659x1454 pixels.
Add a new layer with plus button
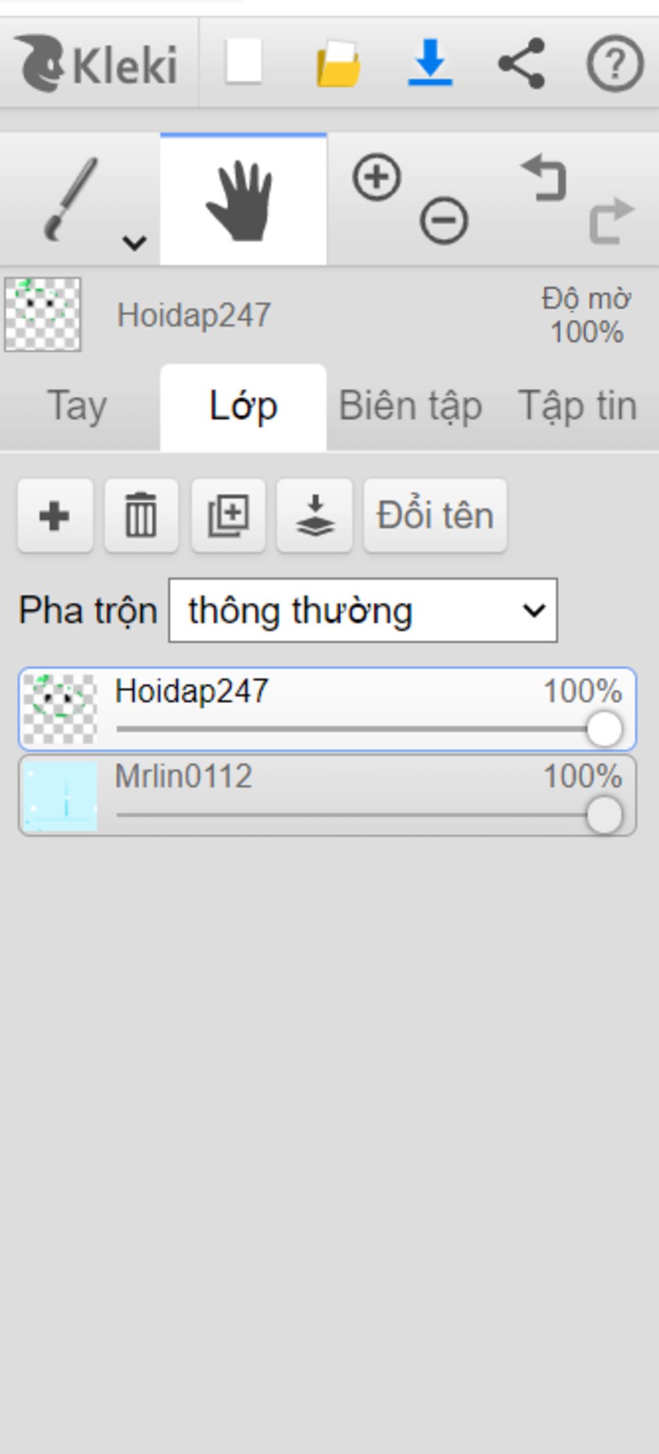pyautogui.click(x=55, y=515)
